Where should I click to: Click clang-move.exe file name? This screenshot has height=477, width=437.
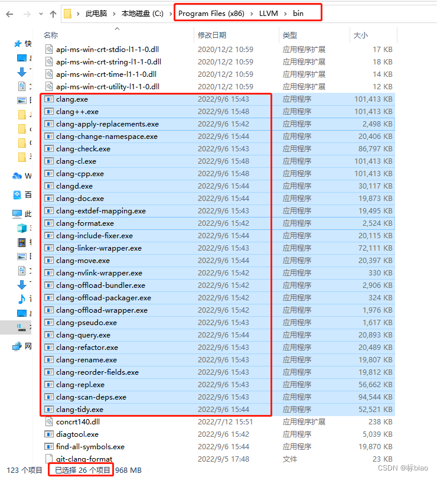83,261
